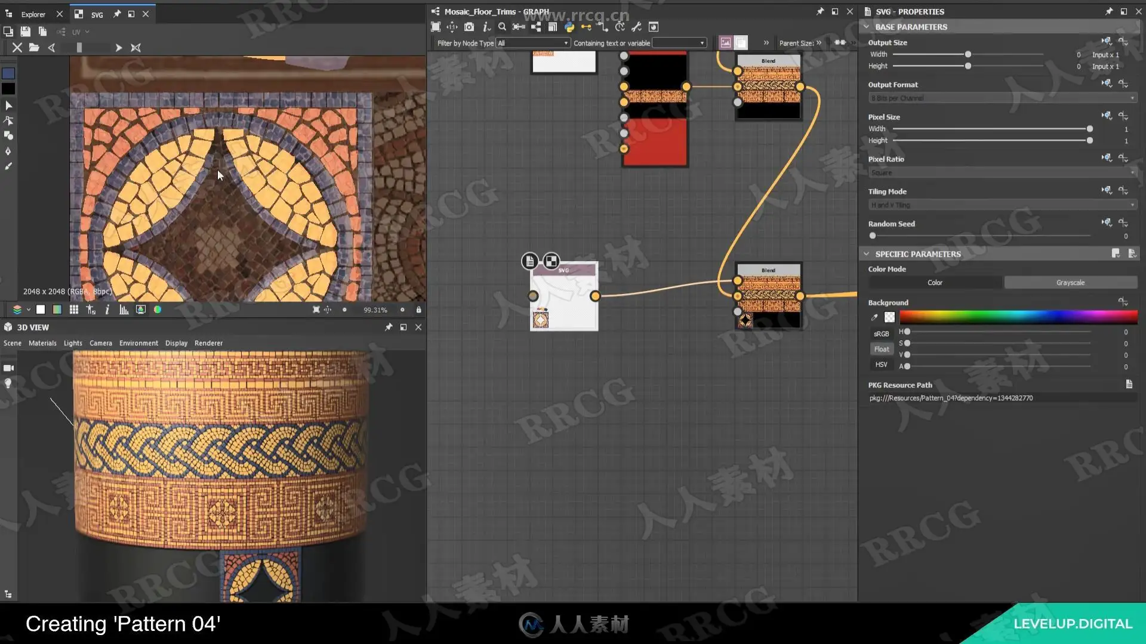Select the brush tool in the SVG editor
Image resolution: width=1146 pixels, height=644 pixels.
[x=8, y=166]
